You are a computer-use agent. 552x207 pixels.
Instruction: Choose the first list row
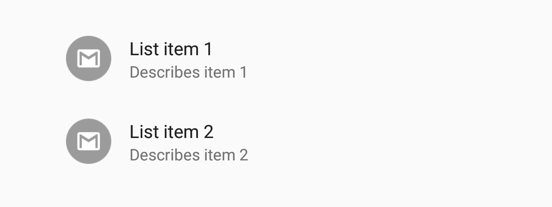pyautogui.click(x=276, y=59)
